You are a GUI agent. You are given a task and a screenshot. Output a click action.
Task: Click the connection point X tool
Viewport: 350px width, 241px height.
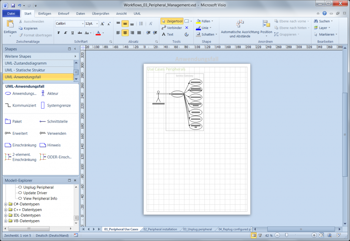click(x=187, y=28)
